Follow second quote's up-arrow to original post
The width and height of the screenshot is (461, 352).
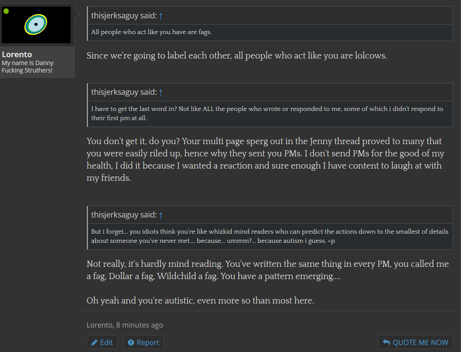coord(161,93)
